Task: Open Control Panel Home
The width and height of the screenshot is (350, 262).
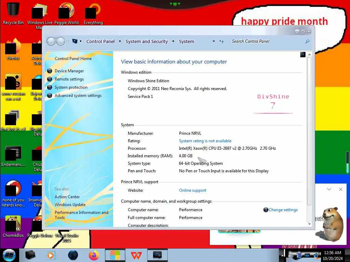Action: pyautogui.click(x=73, y=59)
